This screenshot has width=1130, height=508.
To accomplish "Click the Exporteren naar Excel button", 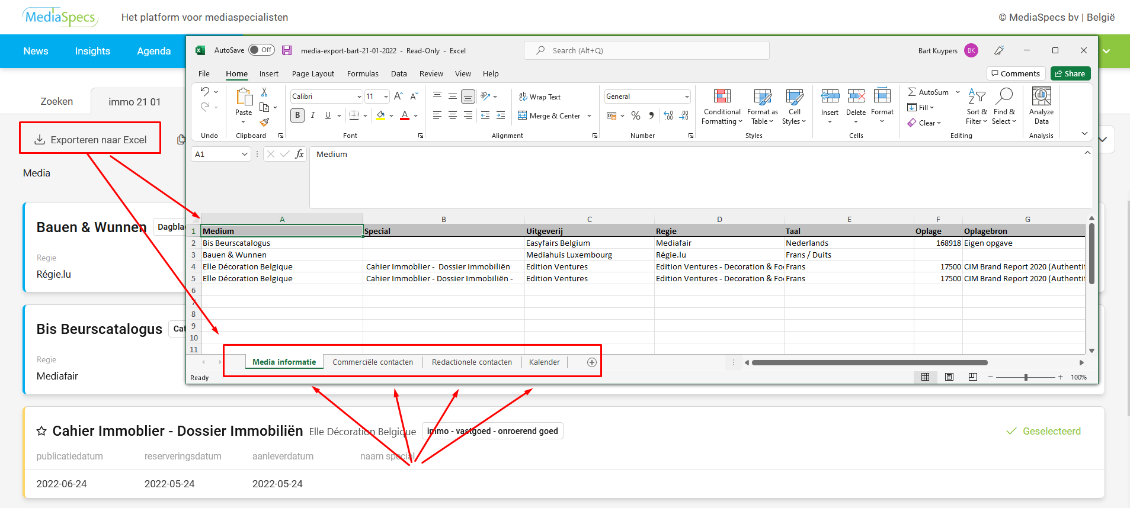I will click(x=90, y=140).
